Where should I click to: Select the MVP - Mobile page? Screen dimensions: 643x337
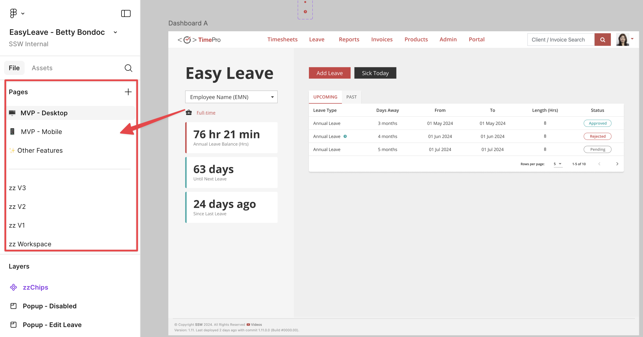(41, 132)
